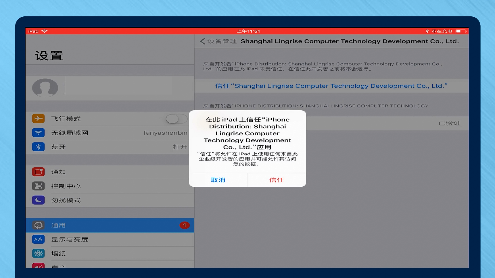This screenshot has height=278, width=495.
Task: Tap the Wi-Fi settings icon (无线局域网)
Action: pyautogui.click(x=38, y=133)
